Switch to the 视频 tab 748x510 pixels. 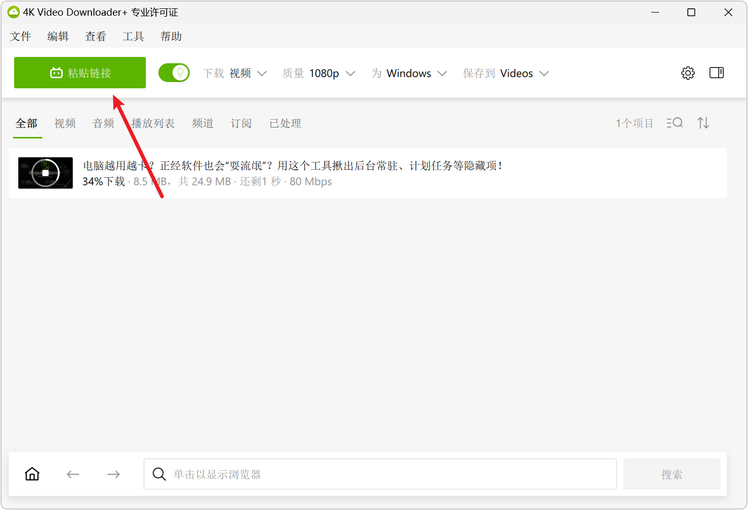[65, 123]
